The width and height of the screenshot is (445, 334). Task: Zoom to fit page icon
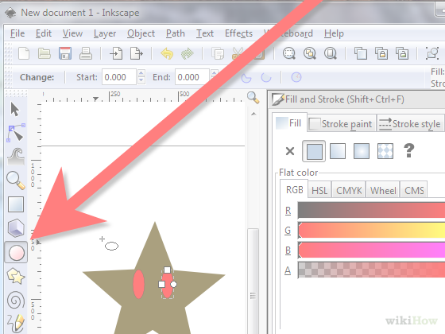[x=331, y=53]
